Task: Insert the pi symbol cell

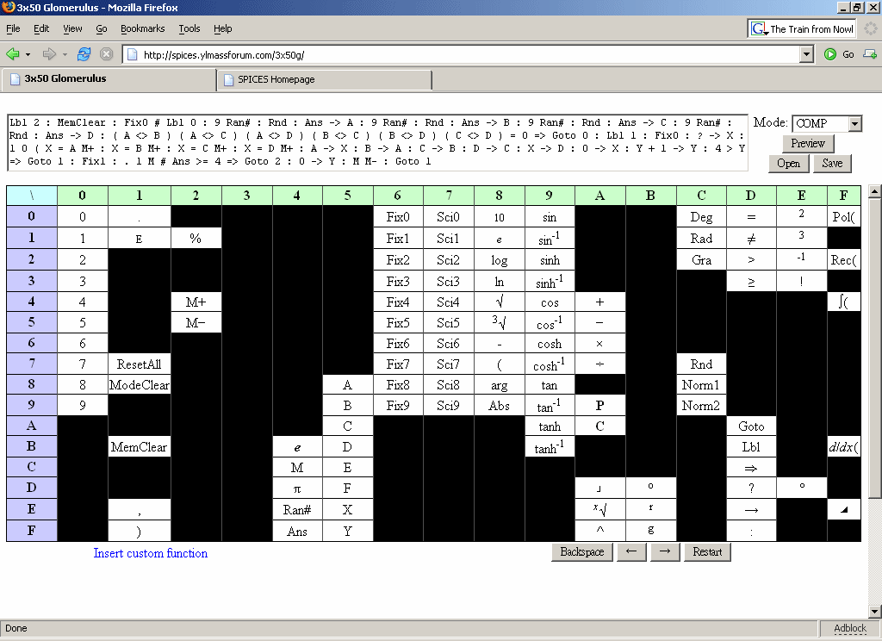Action: (297, 489)
